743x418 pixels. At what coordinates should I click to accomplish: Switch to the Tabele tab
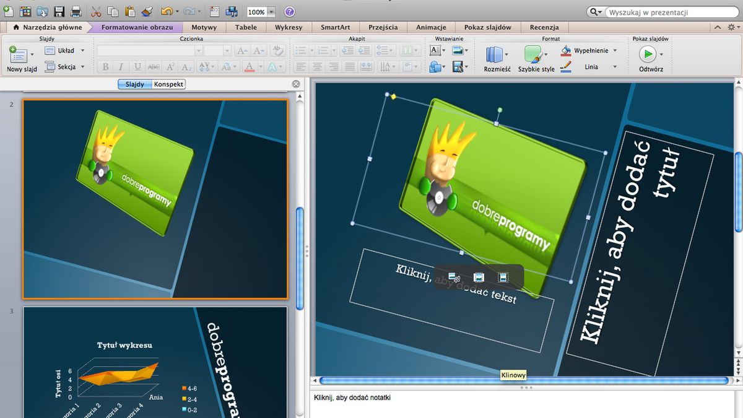click(x=246, y=27)
